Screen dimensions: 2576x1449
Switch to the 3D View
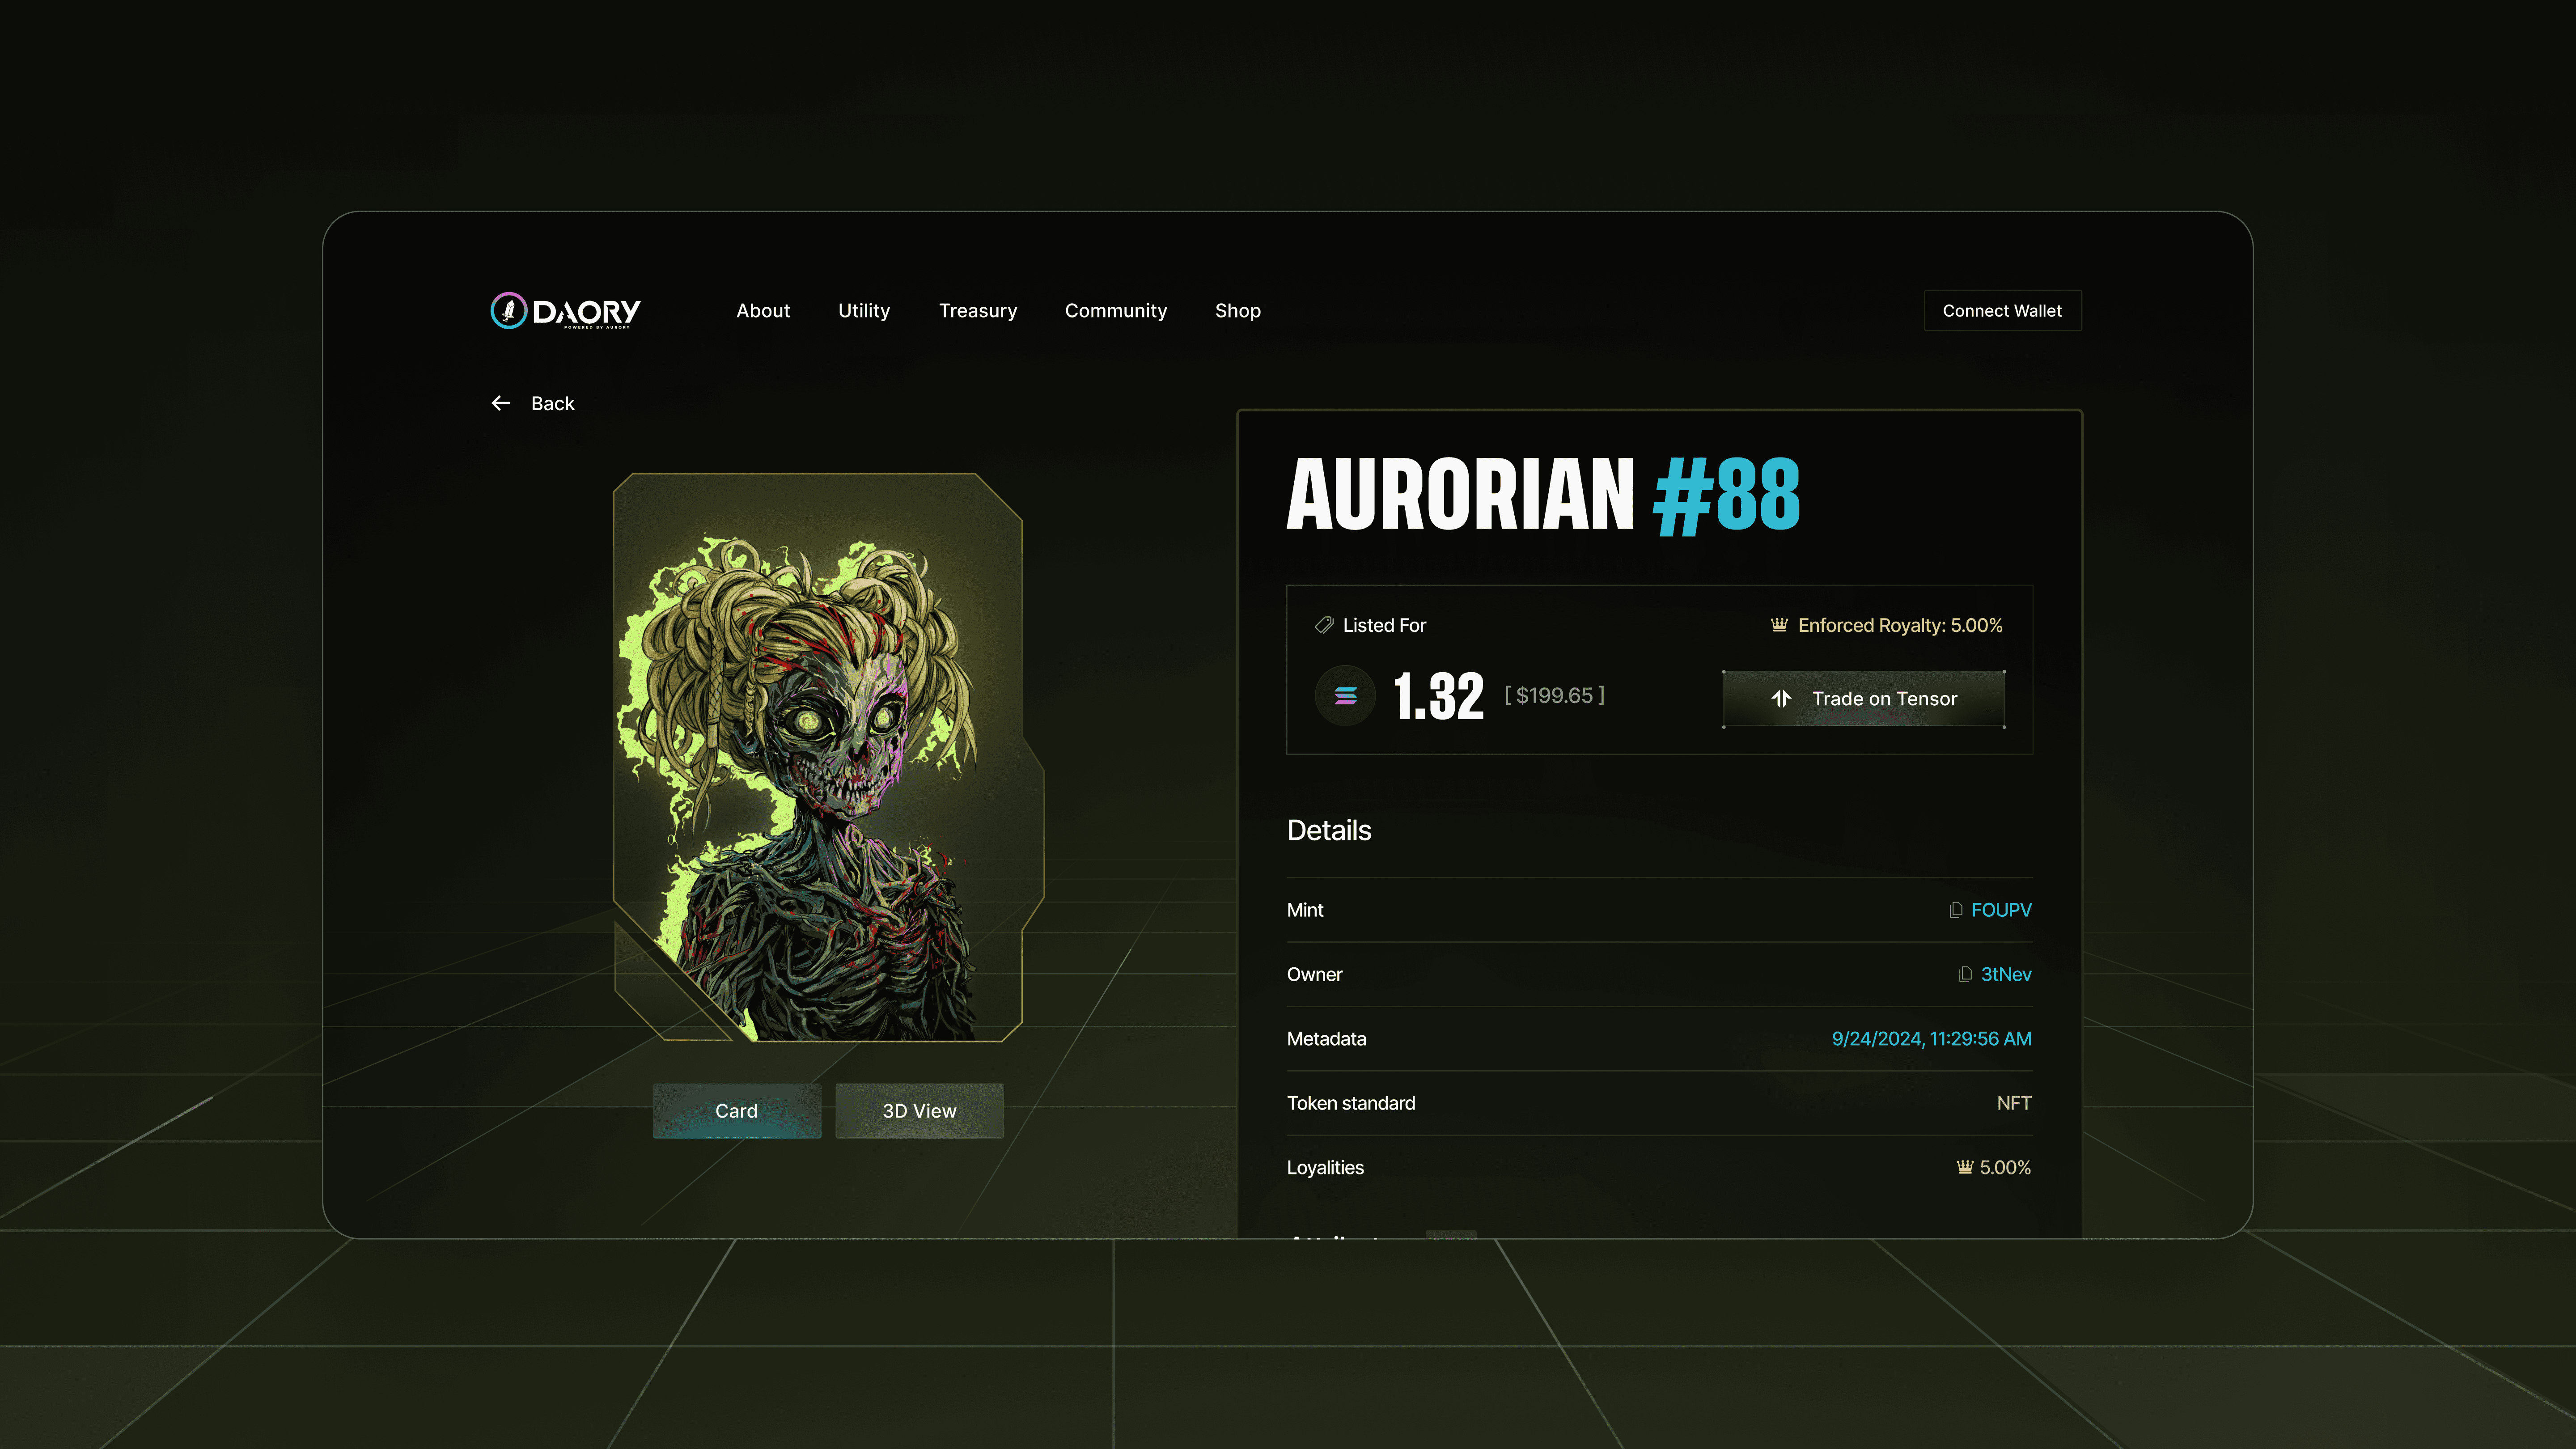[919, 1111]
